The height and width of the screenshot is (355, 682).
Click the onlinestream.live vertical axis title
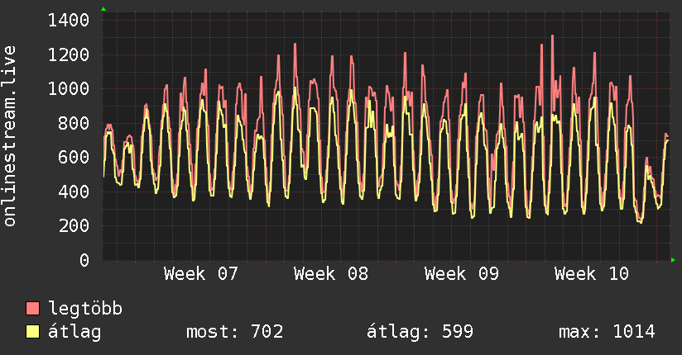pos(11,136)
